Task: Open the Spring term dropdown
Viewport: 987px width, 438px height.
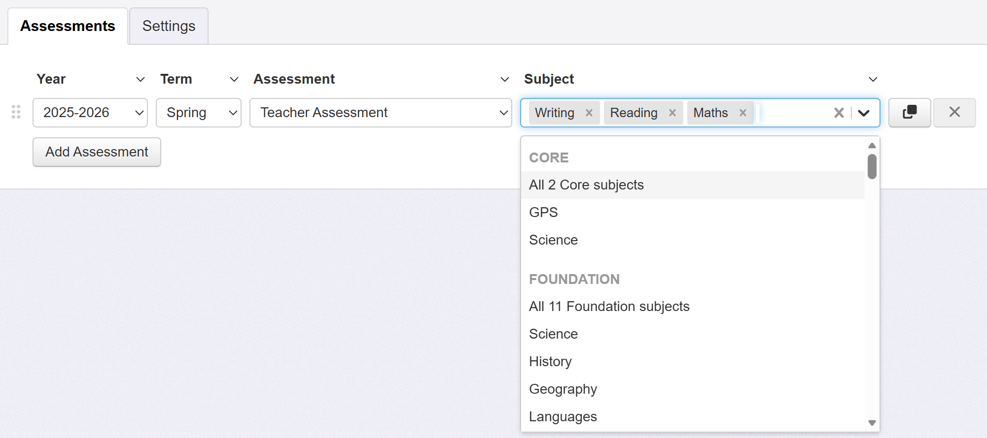Action: pos(199,113)
